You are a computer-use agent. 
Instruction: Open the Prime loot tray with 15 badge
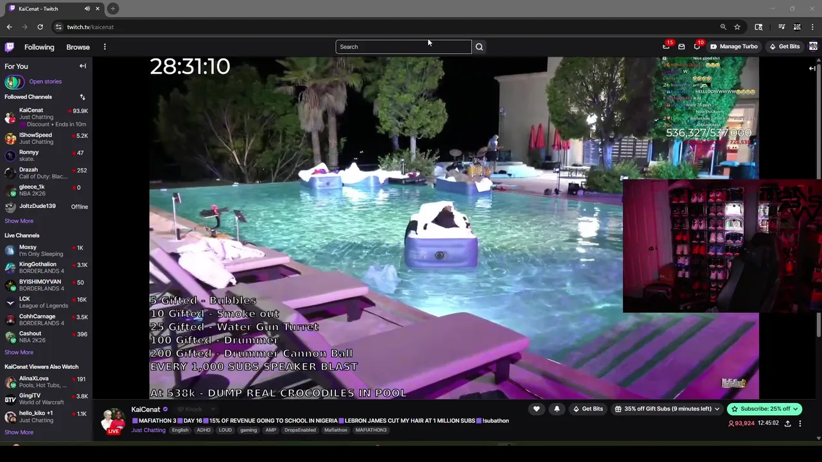pos(667,46)
